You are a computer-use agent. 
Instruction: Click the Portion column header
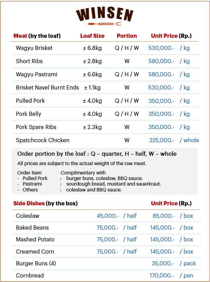(127, 36)
